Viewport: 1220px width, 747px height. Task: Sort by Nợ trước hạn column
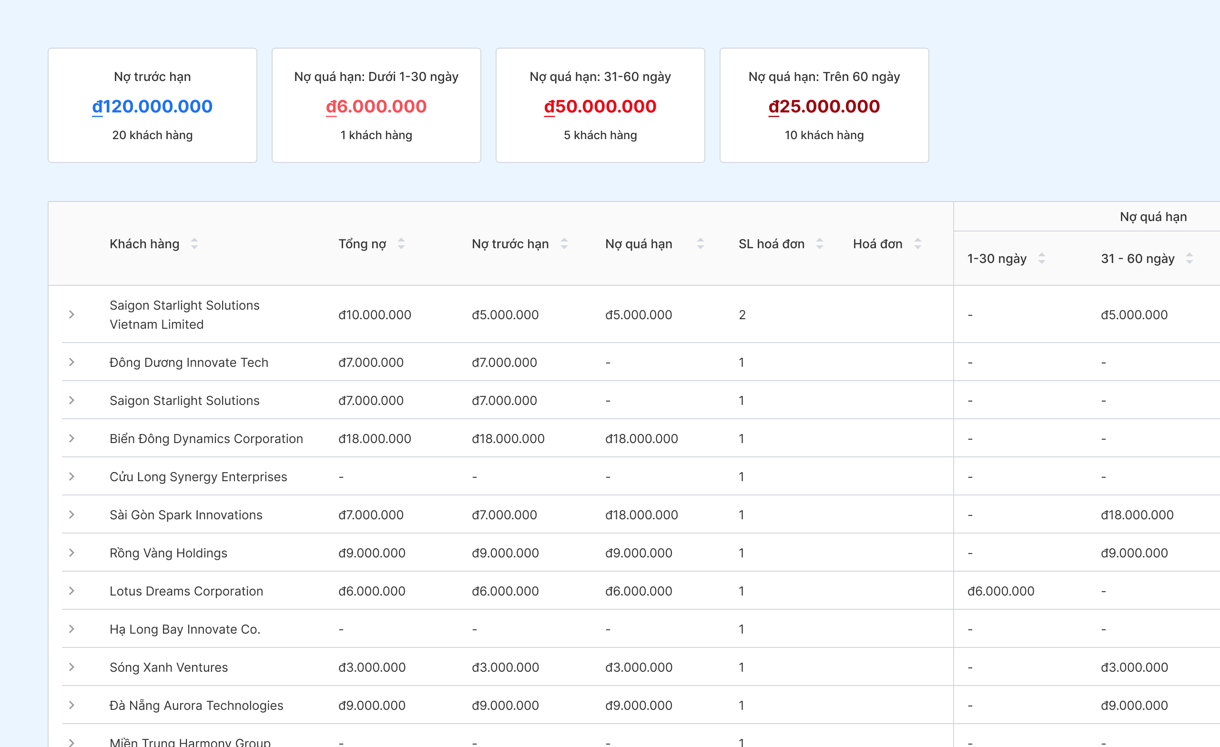point(564,243)
